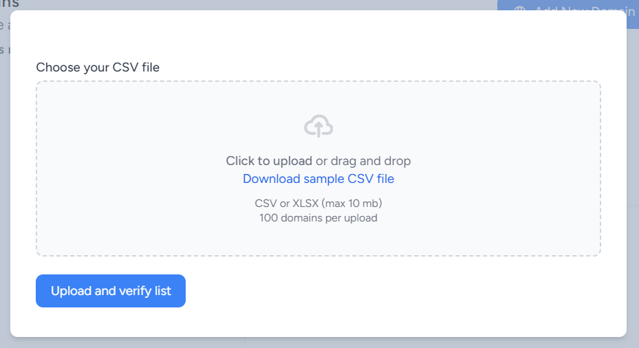The image size is (639, 348).
Task: Click dimmed backdrop below the modal
Action: tap(318, 342)
